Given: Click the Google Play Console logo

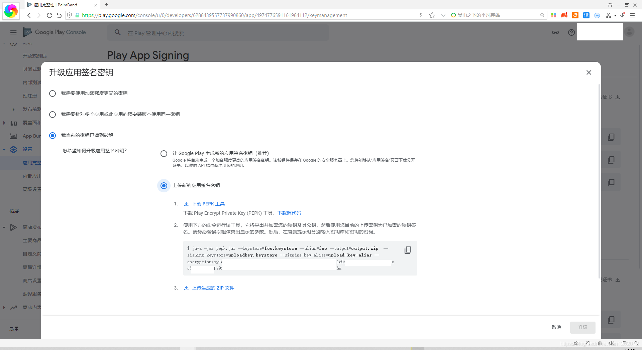Looking at the screenshot, I should pyautogui.click(x=55, y=32).
